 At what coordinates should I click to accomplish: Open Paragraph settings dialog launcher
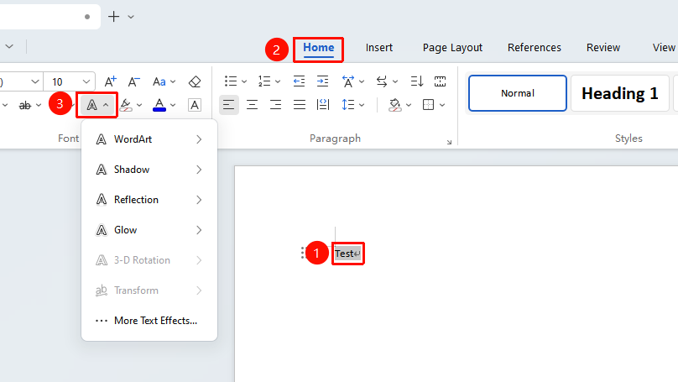(449, 142)
